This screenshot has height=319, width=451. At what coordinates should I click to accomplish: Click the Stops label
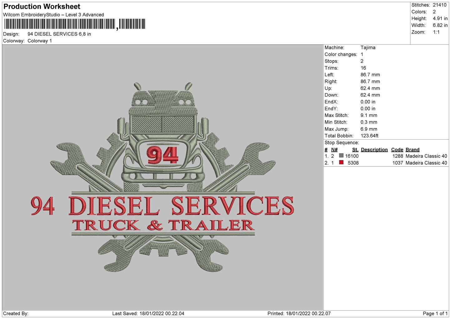click(331, 61)
